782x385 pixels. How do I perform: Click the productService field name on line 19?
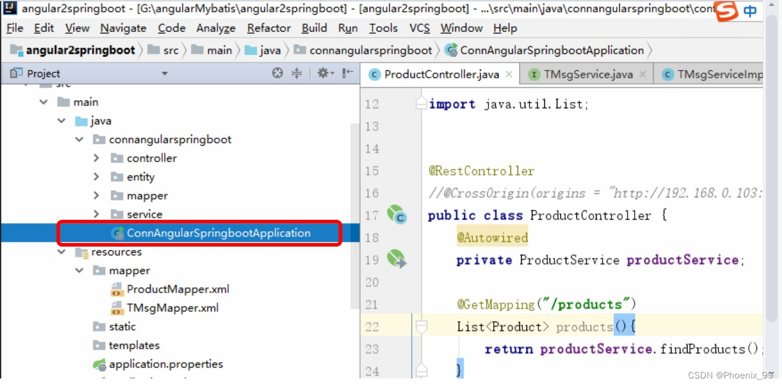point(683,260)
